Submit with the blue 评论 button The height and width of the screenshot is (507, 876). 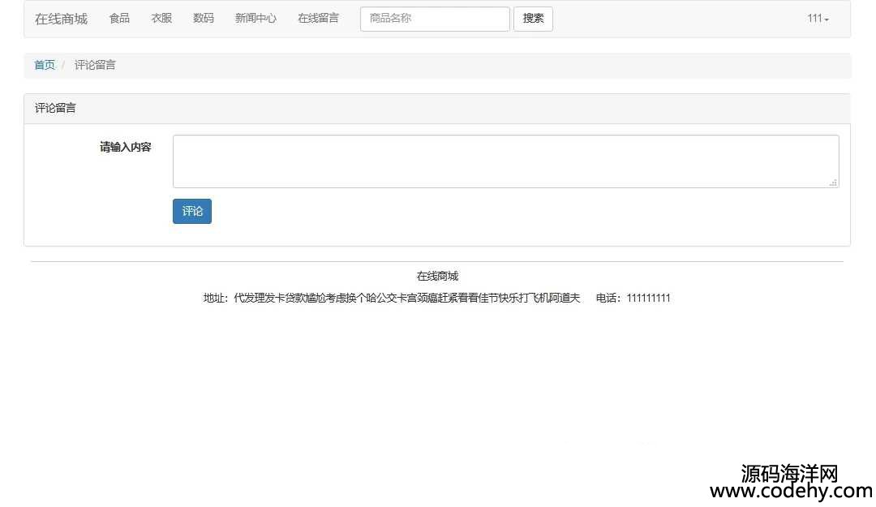pyautogui.click(x=192, y=211)
